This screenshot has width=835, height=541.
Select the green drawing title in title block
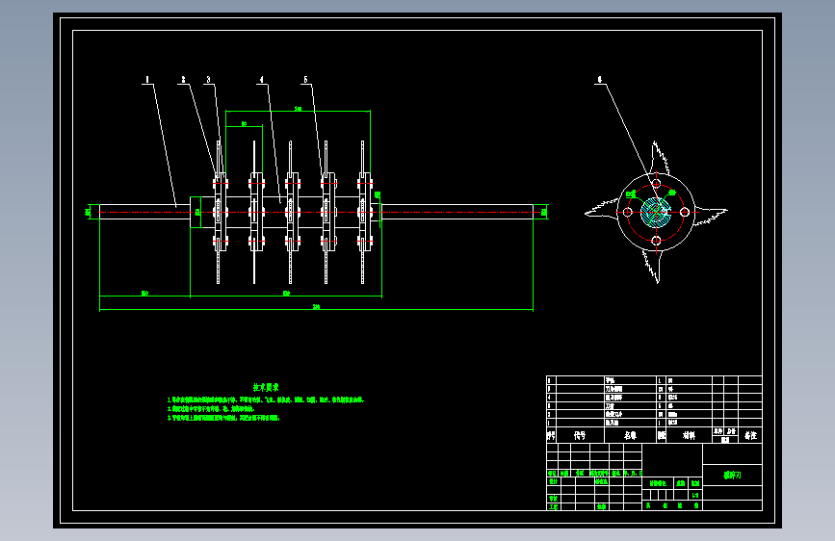click(x=732, y=475)
